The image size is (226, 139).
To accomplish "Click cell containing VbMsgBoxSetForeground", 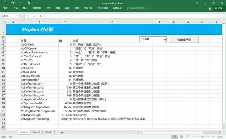I will click(x=39, y=111).
